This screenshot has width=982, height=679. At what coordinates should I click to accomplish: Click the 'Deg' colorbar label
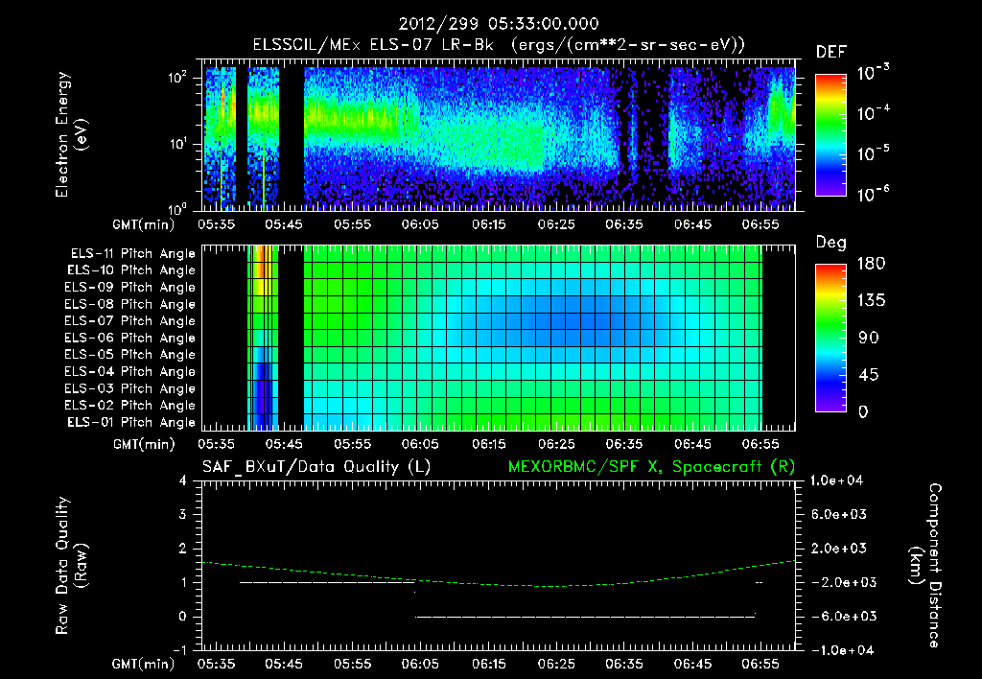point(831,243)
